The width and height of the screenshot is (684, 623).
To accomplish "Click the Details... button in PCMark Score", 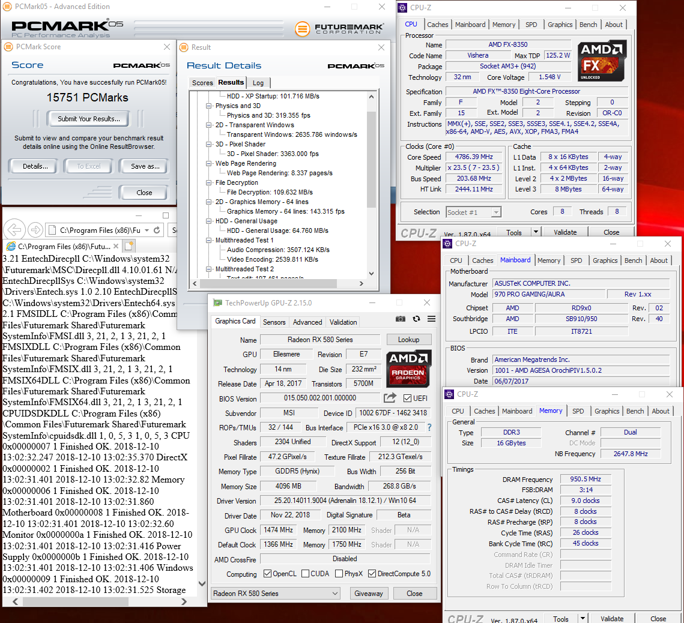I will [35, 166].
